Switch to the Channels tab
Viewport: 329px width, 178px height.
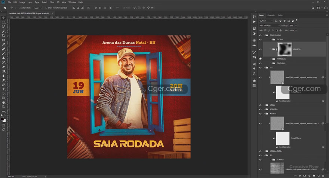point(271,15)
